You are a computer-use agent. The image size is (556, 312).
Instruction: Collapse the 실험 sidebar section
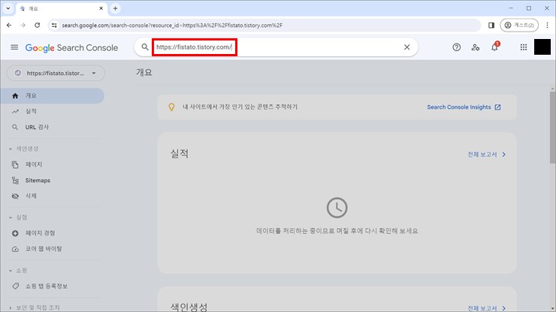(18, 217)
